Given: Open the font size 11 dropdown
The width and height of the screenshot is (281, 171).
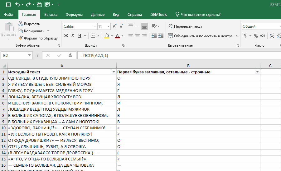Looking at the screenshot, I should click(x=109, y=26).
